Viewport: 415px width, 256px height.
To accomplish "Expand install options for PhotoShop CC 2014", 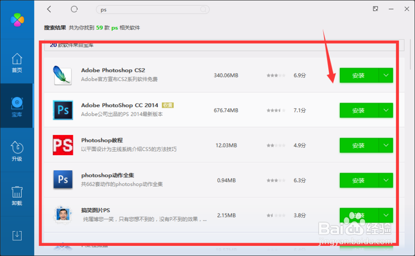I will (x=386, y=110).
